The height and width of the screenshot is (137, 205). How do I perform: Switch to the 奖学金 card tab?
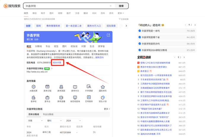click(101, 46)
